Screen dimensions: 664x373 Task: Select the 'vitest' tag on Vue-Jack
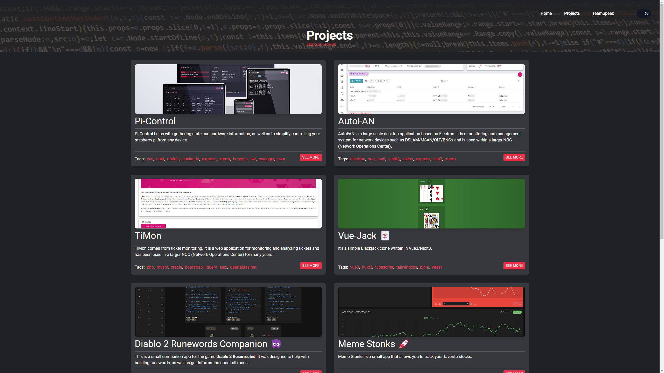tap(437, 267)
